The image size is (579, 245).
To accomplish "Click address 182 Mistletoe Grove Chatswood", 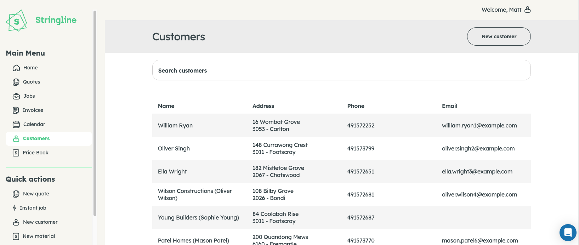I will [x=278, y=171].
